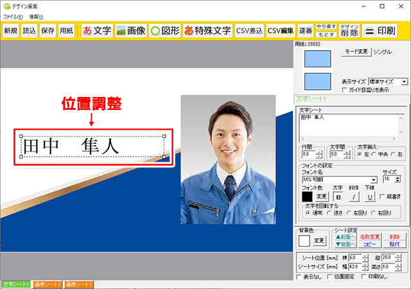The image size is (411, 289).
Task: Open the 表示サイズ dropdown
Action: [x=404, y=82]
